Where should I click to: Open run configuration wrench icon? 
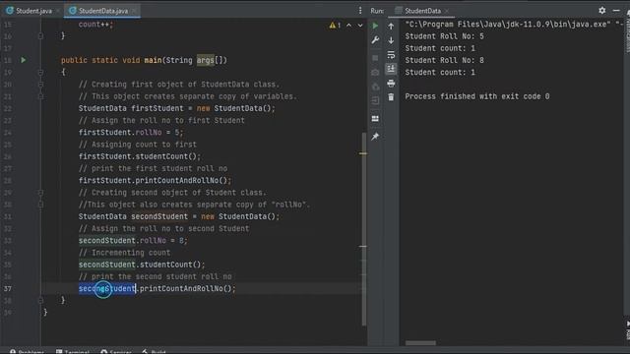click(x=375, y=40)
